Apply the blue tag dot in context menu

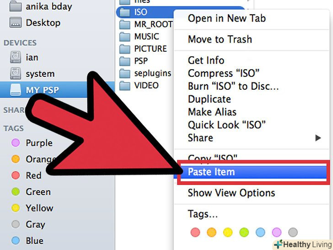click(260, 232)
